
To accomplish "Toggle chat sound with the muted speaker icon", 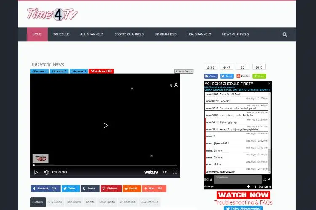I will (249, 186).
